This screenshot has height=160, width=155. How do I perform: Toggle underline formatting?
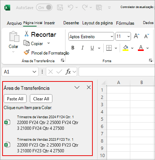click(92, 48)
